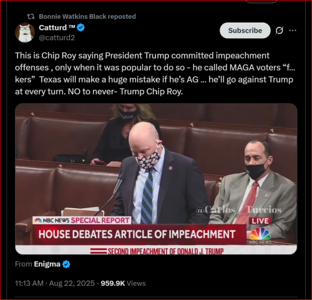Click the Enigma video source link
The image size is (312, 300).
click(x=47, y=264)
